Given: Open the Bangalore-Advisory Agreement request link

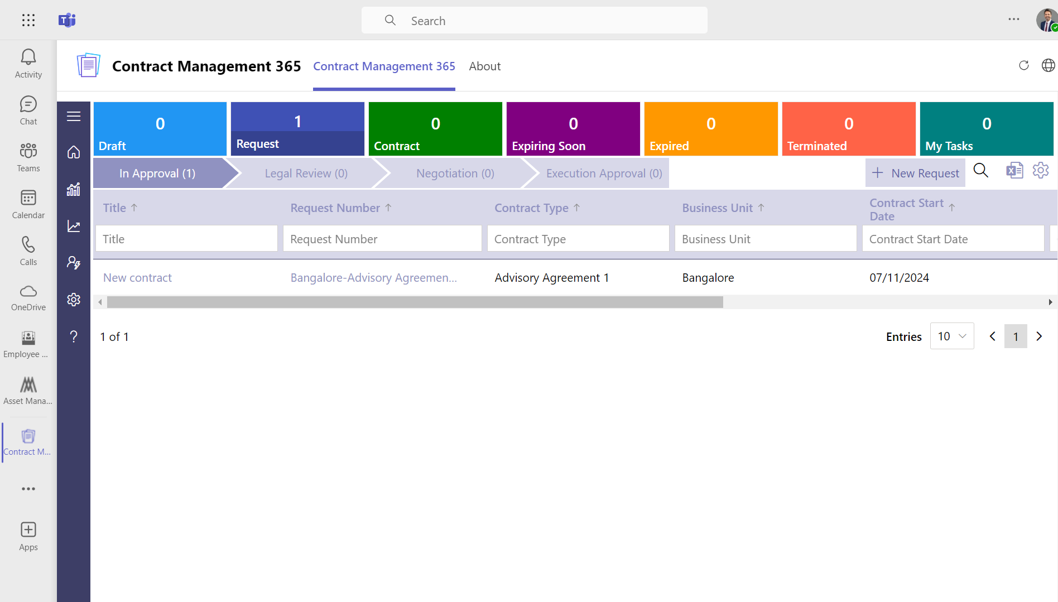Looking at the screenshot, I should (373, 278).
